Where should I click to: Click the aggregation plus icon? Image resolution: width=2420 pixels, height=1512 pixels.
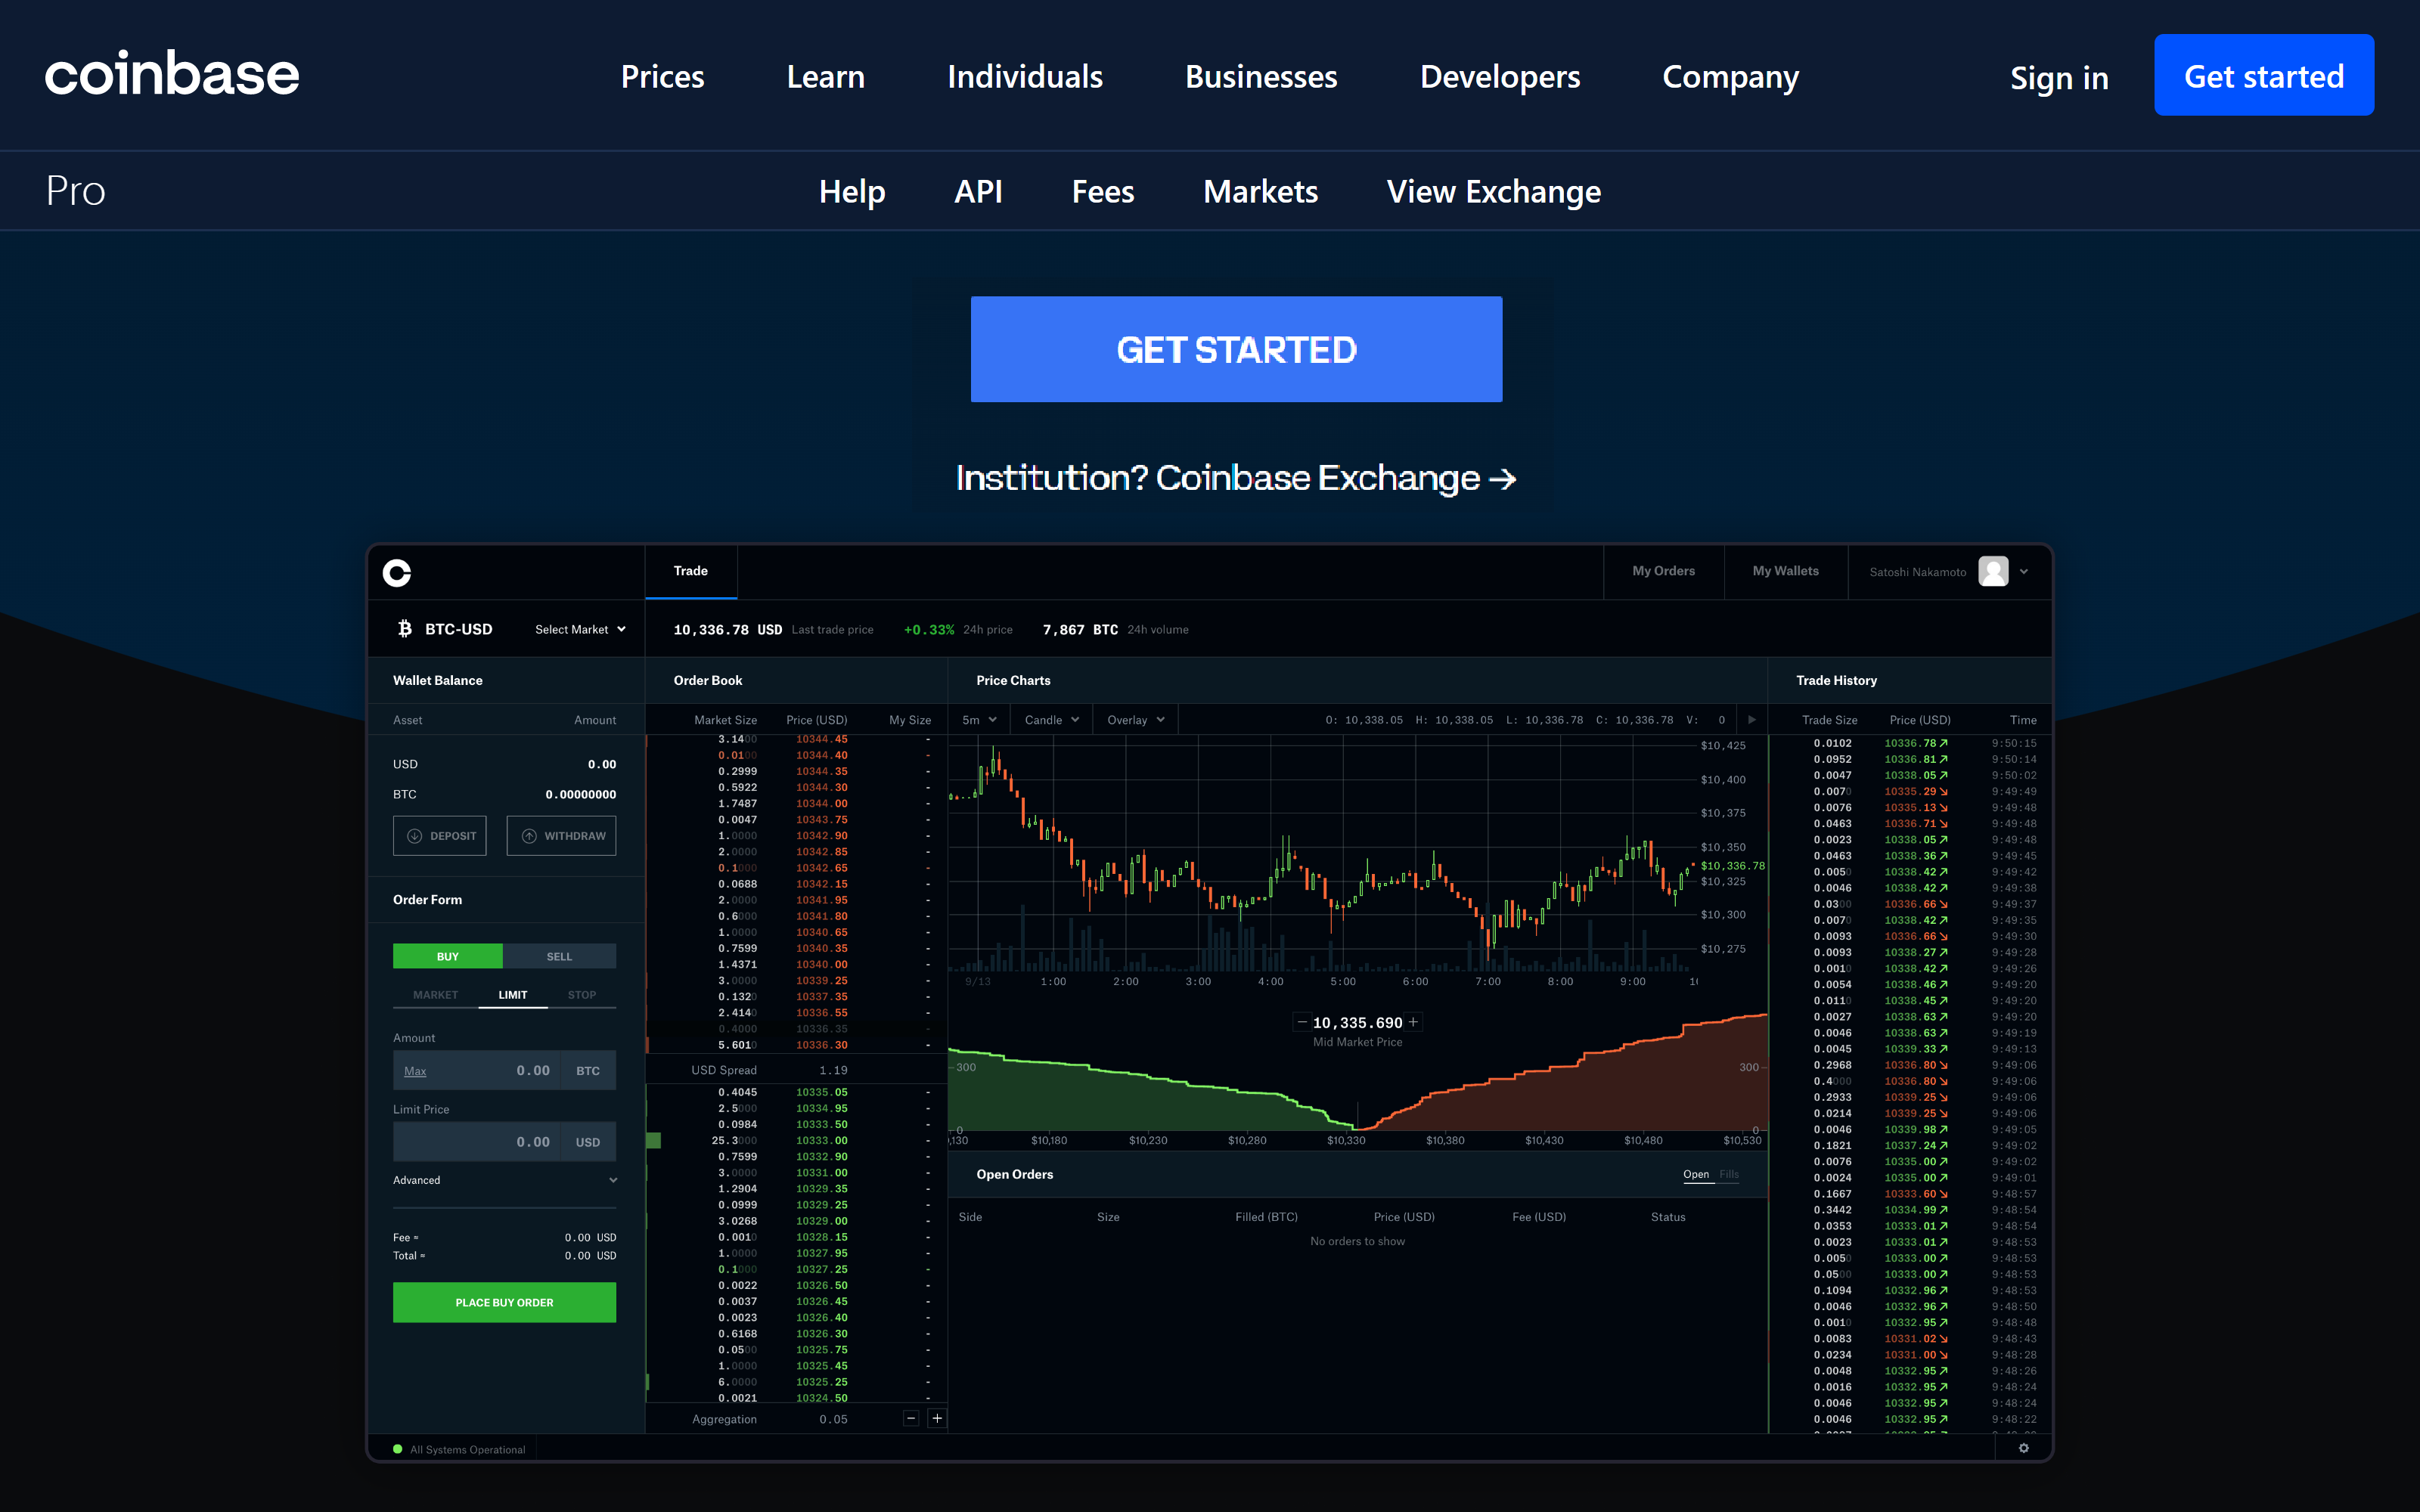click(937, 1418)
